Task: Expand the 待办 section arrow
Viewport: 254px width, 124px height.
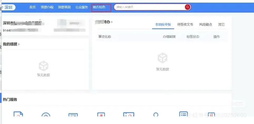Action: coord(112,22)
